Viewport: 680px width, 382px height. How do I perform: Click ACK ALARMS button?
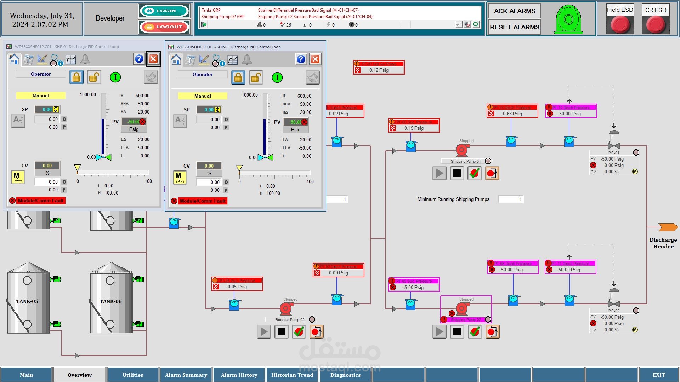pos(514,11)
